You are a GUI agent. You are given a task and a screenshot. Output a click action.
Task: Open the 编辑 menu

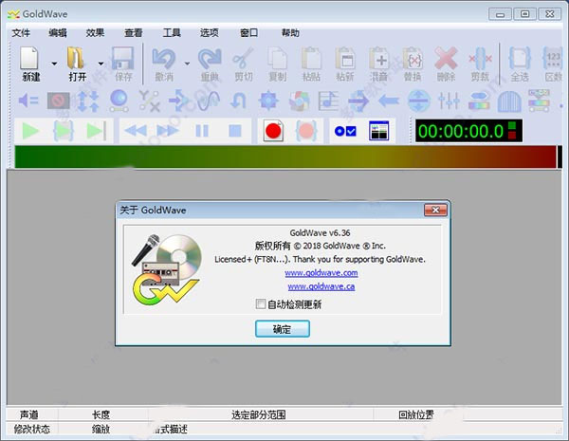[58, 33]
